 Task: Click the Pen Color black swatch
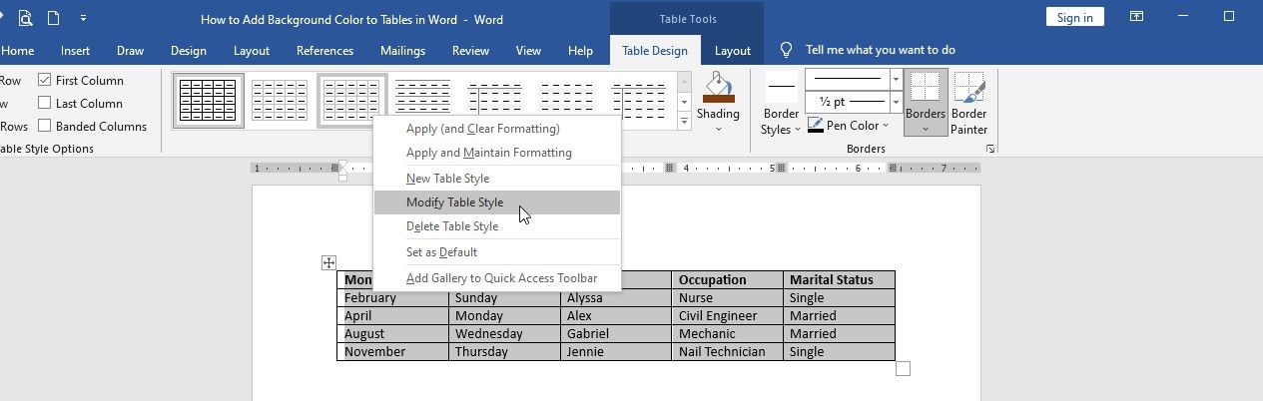point(815,126)
